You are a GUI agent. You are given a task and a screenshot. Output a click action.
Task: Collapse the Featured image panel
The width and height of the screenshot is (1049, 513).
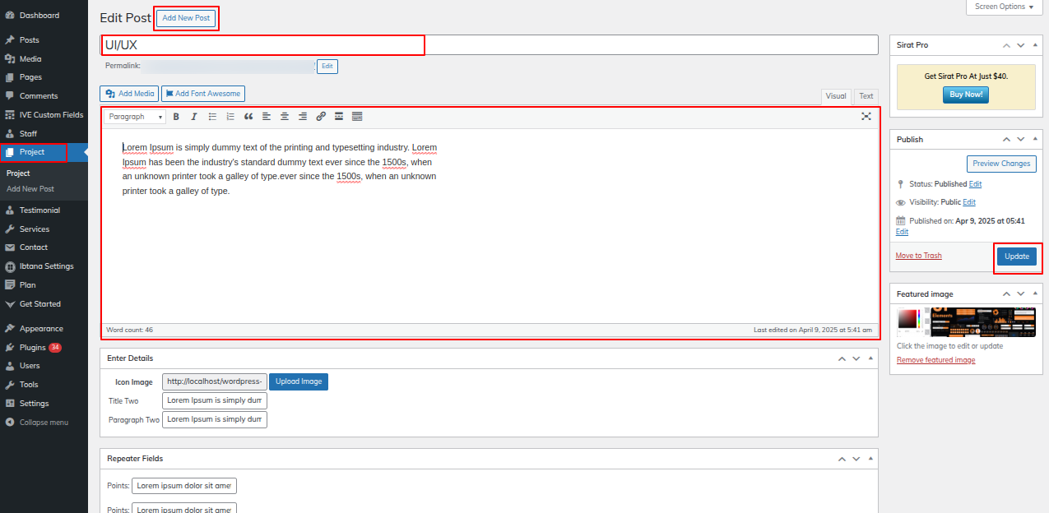coord(1035,293)
